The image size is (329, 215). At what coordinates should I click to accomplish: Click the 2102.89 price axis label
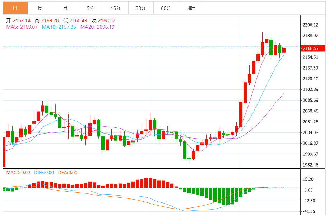pyautogui.click(x=310, y=90)
